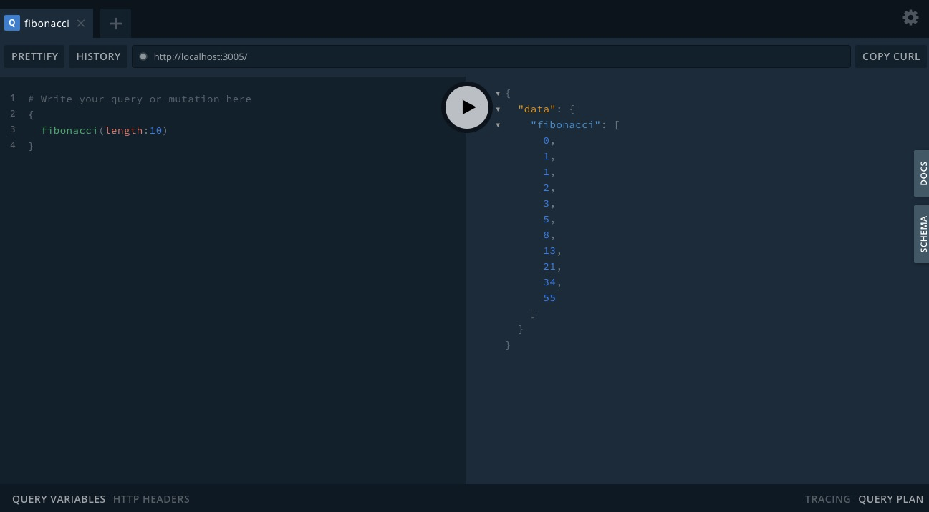Show the Tracing panel
Screen dimensions: 929x512
(x=827, y=499)
